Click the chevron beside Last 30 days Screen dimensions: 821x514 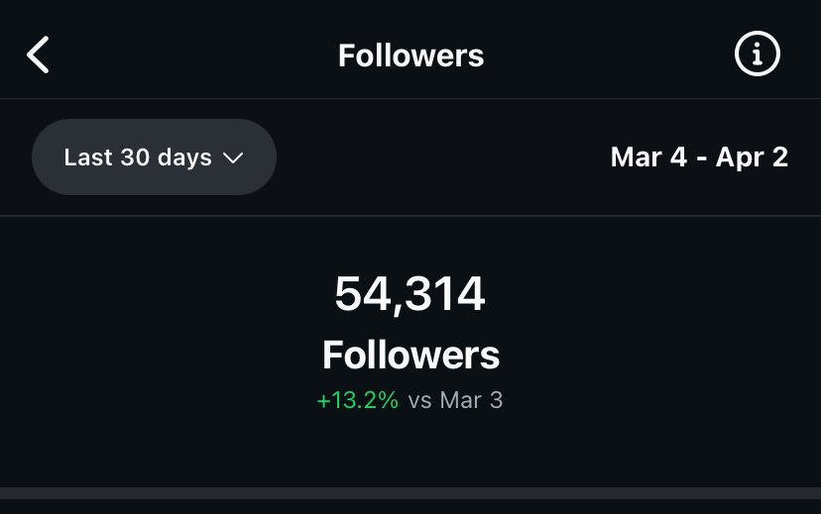[x=234, y=157]
